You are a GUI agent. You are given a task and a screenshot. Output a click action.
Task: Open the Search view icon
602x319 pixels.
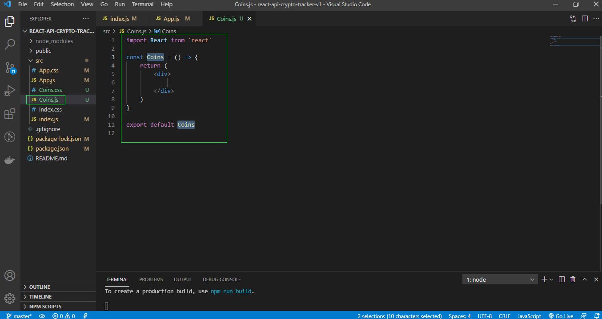click(x=10, y=44)
